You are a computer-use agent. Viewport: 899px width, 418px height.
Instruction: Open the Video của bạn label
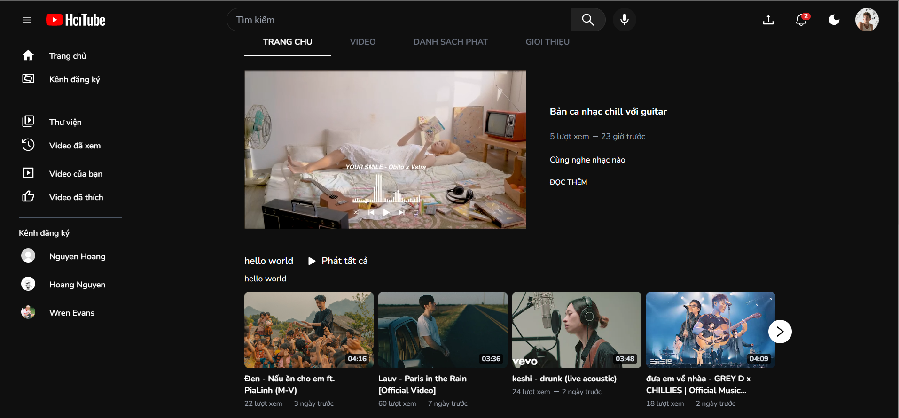point(76,174)
